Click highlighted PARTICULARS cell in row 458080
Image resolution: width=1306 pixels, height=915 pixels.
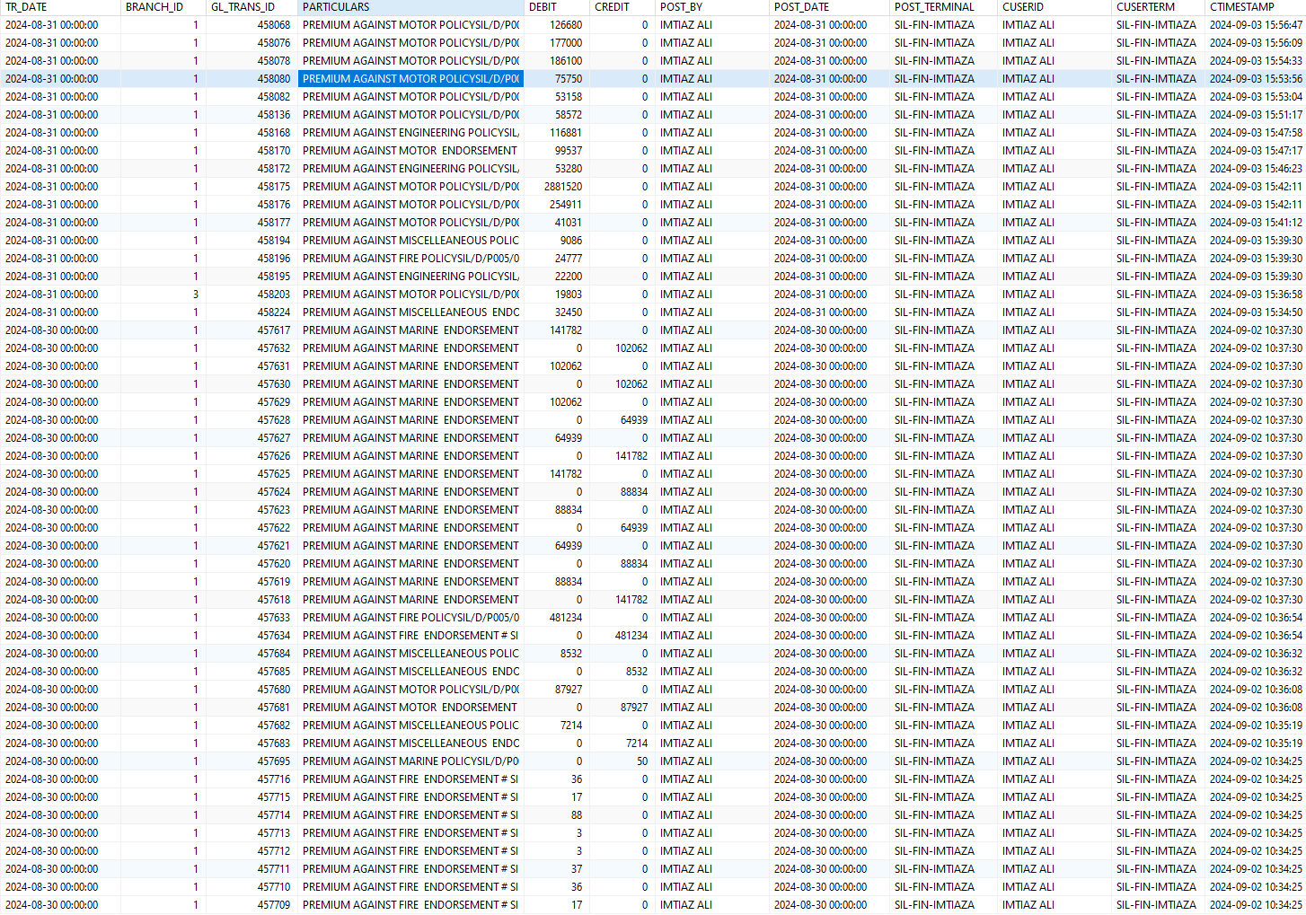410,79
